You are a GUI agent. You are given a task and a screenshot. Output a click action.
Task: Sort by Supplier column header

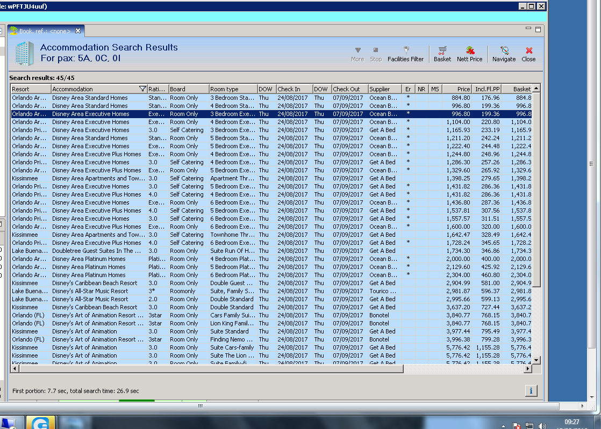point(385,89)
